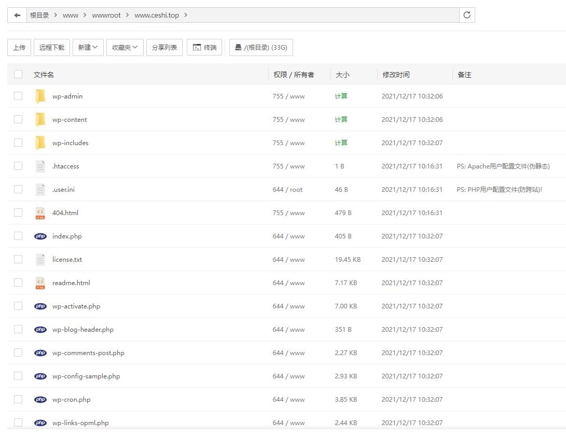Check the readme.html row checkbox
The image size is (566, 437).
point(18,283)
